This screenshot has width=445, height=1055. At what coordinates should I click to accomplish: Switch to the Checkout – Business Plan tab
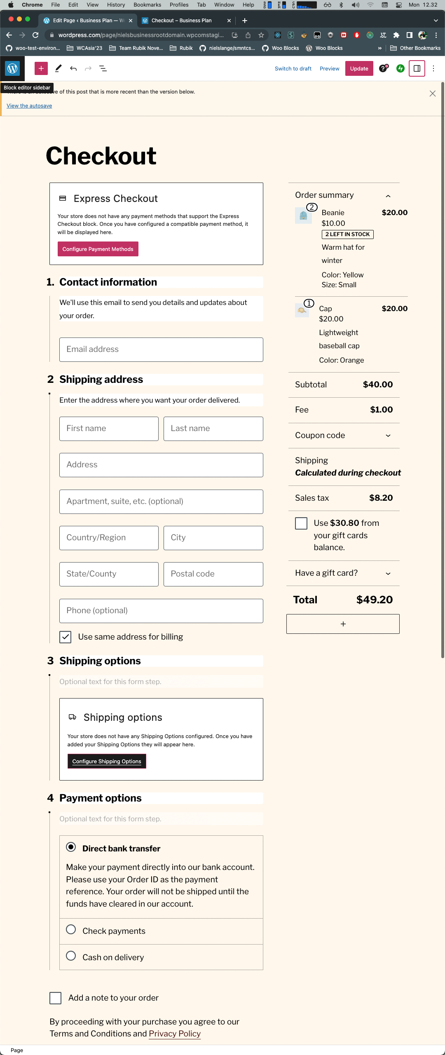[x=181, y=20]
